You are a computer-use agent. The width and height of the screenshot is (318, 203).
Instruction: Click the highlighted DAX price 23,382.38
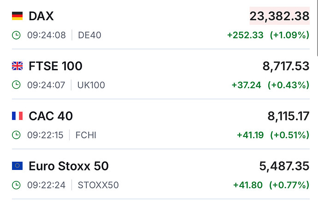point(279,17)
